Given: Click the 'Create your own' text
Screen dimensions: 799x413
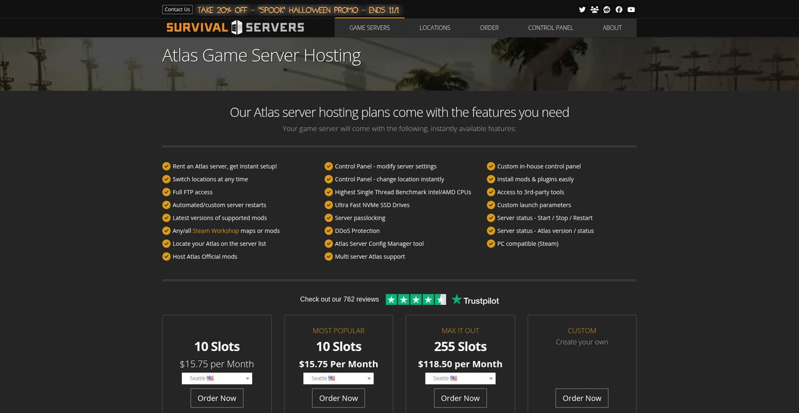Looking at the screenshot, I should (582, 342).
